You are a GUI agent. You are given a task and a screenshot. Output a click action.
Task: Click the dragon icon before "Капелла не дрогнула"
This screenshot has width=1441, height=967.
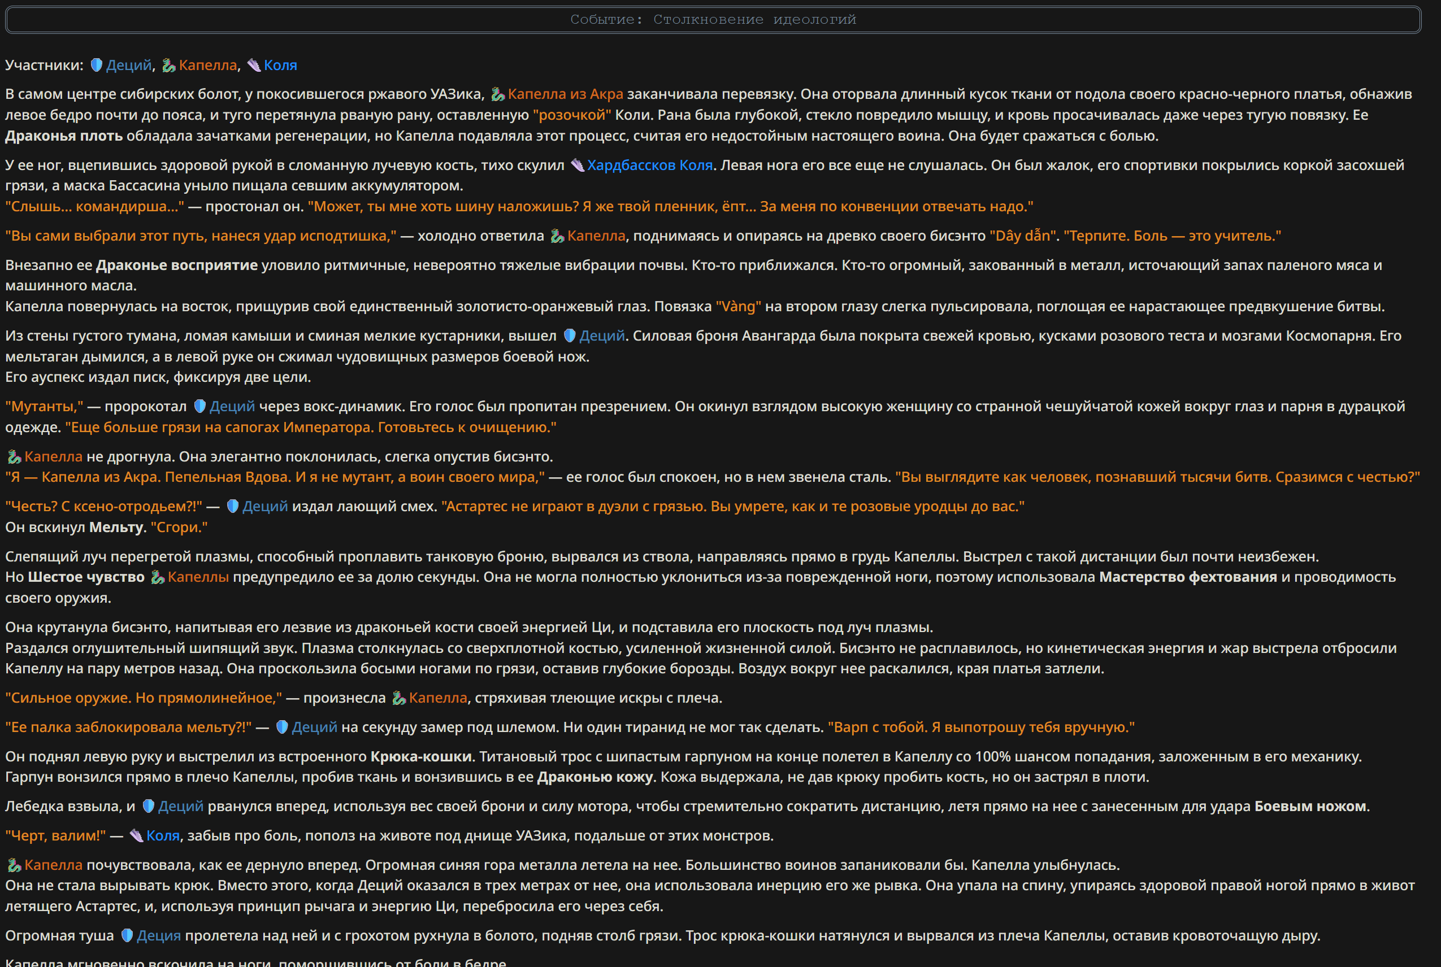tap(14, 456)
